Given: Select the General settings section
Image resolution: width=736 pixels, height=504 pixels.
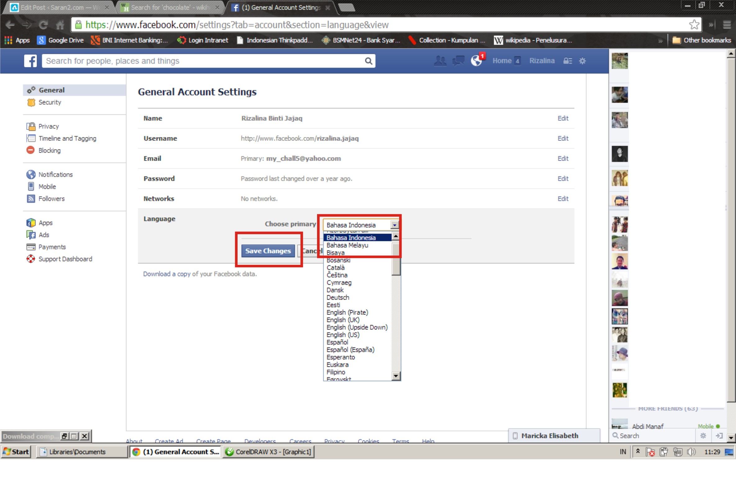Looking at the screenshot, I should [75, 90].
